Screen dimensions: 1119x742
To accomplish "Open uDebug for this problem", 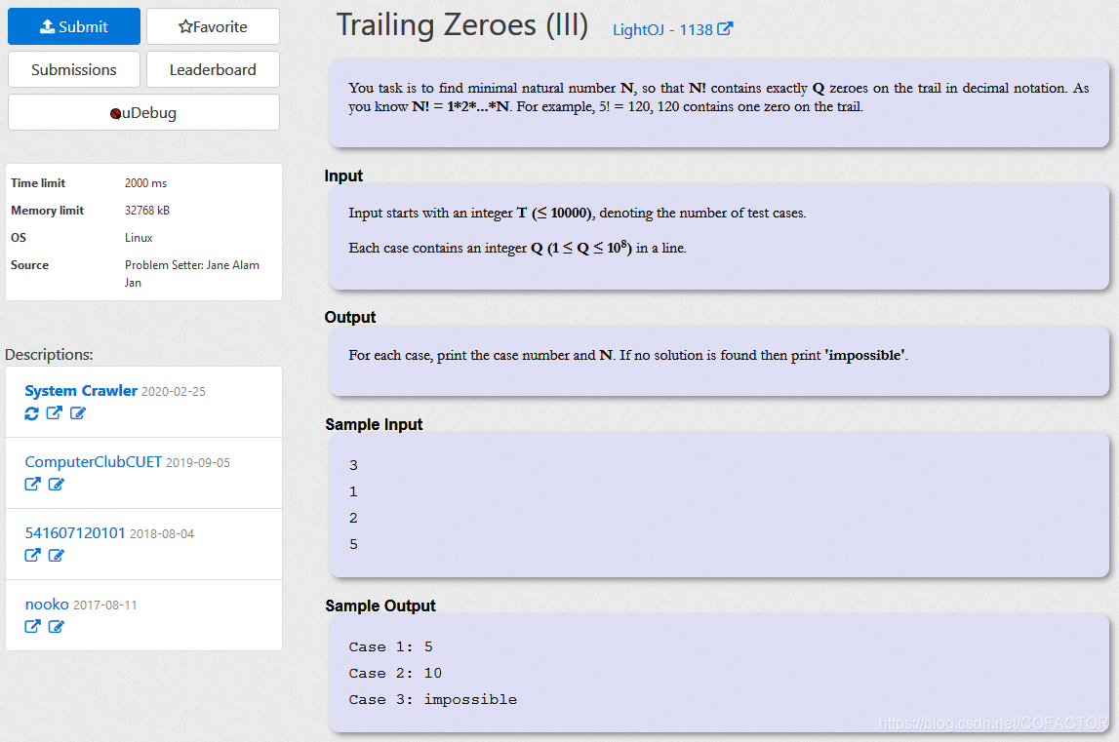I will pos(143,113).
